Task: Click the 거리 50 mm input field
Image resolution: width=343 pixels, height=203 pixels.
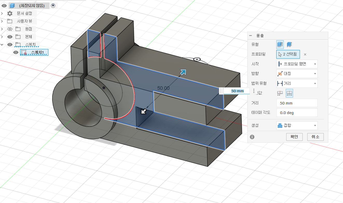Action: [297, 103]
